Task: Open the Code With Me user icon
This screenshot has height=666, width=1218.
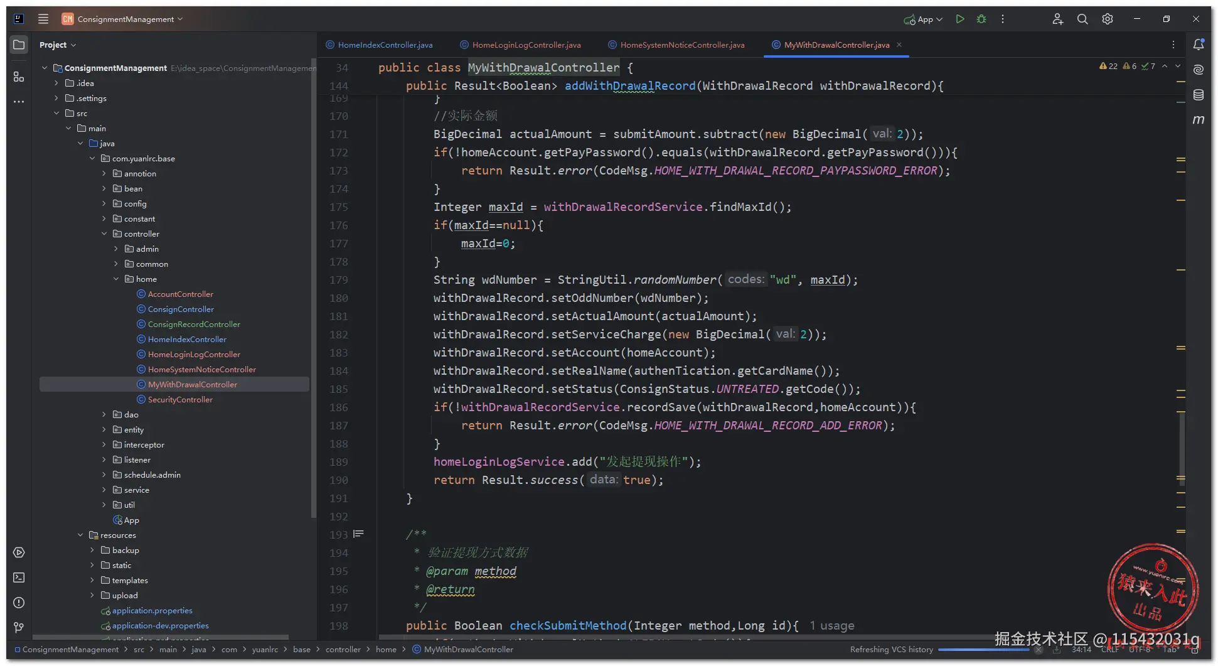Action: (1057, 19)
